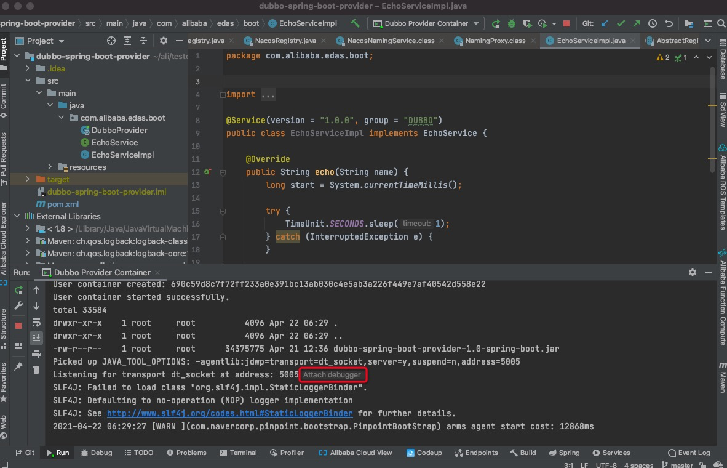Toggle scroll to end in Run console
The height and width of the screenshot is (468, 727).
pos(36,337)
